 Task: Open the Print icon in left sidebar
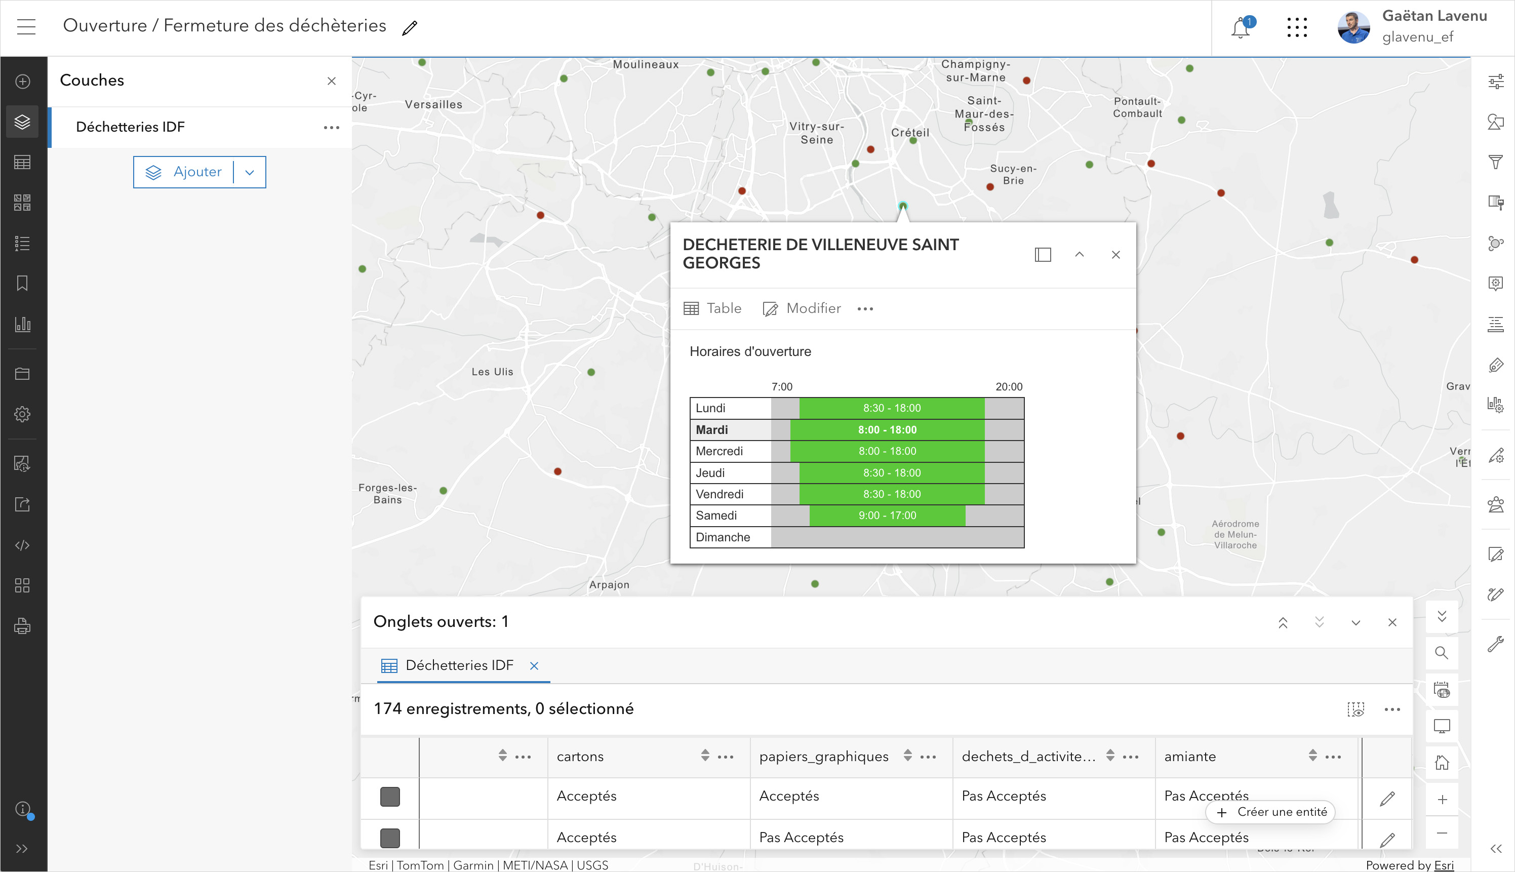pos(23,626)
